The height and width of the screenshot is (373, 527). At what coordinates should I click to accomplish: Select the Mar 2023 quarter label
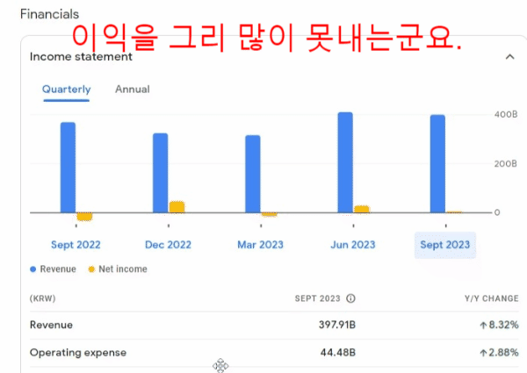261,245
